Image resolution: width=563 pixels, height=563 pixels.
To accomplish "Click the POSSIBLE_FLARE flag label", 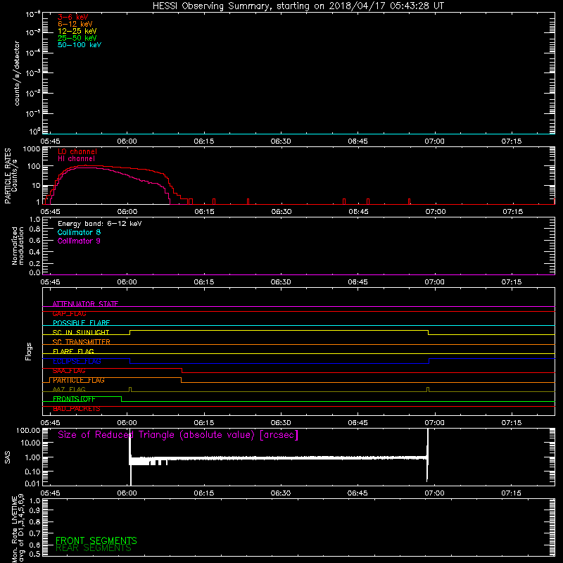I will pos(81,323).
